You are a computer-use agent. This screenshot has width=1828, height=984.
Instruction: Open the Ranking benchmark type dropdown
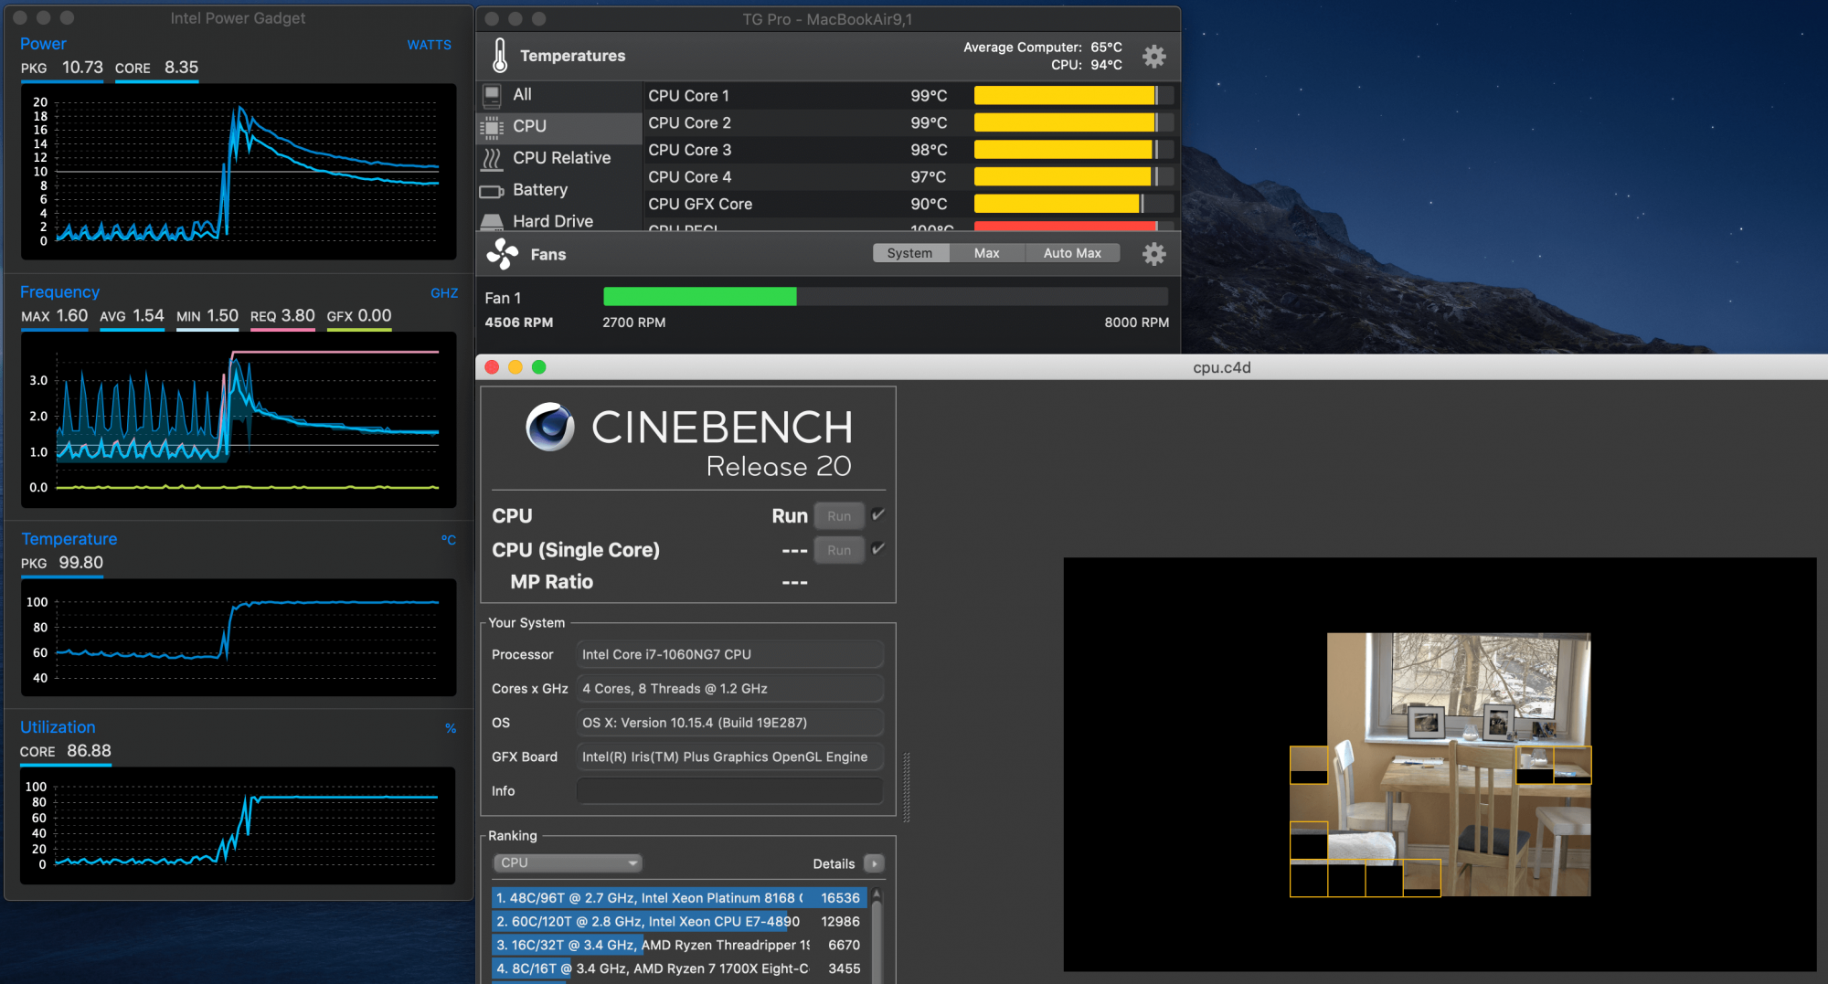click(567, 862)
